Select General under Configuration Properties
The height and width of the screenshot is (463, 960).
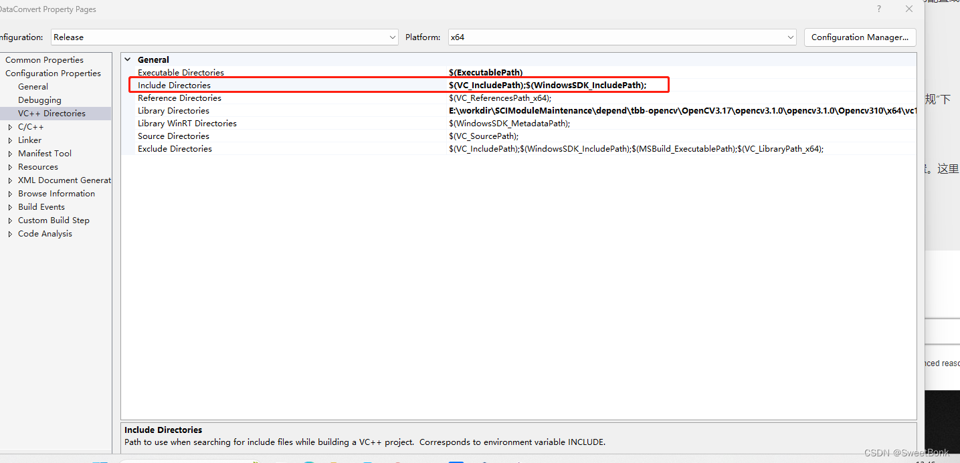pyautogui.click(x=33, y=86)
